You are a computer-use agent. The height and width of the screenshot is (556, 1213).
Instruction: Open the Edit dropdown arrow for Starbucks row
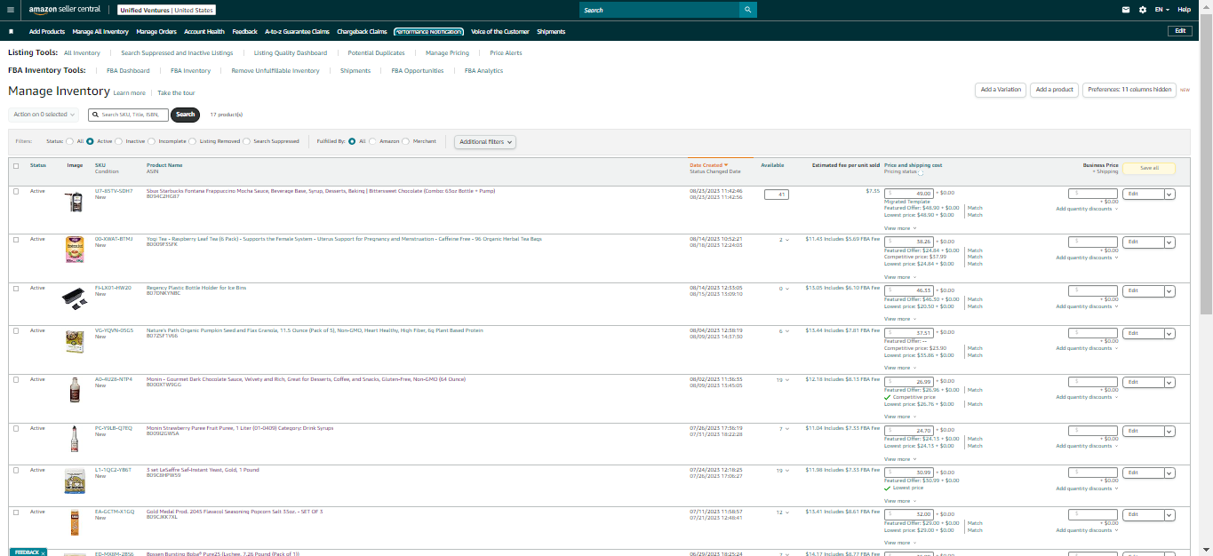(1169, 194)
